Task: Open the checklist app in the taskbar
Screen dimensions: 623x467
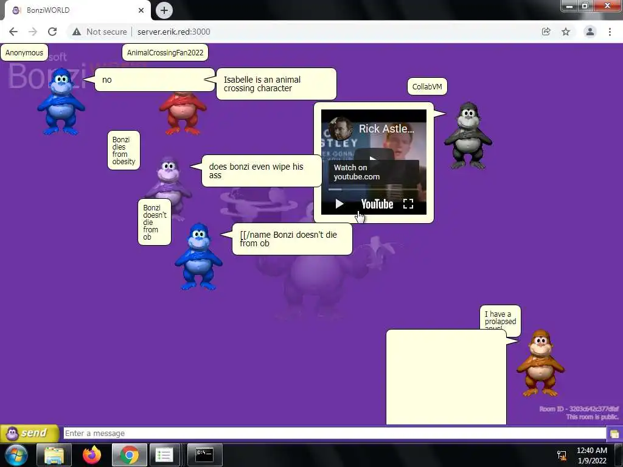Action: coord(164,455)
